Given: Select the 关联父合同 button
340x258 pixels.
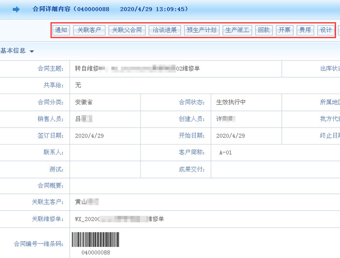Looking at the screenshot, I should click(127, 30).
